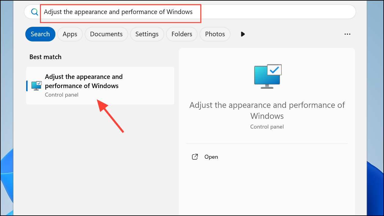Open the three-dot more options menu
384x216 pixels.
tap(347, 34)
